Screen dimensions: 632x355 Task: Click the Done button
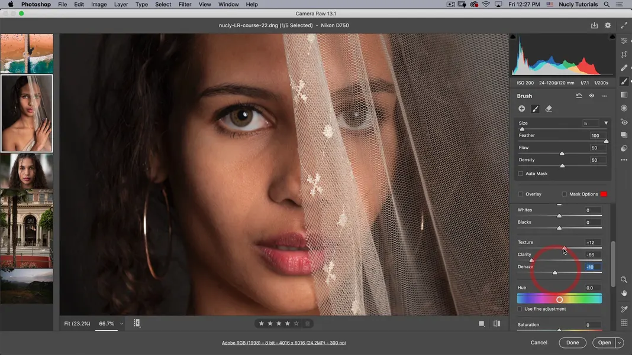coord(572,343)
